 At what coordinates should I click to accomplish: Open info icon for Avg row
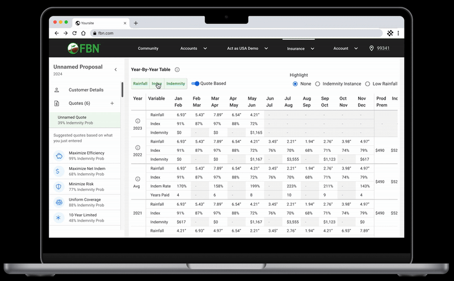point(138,179)
